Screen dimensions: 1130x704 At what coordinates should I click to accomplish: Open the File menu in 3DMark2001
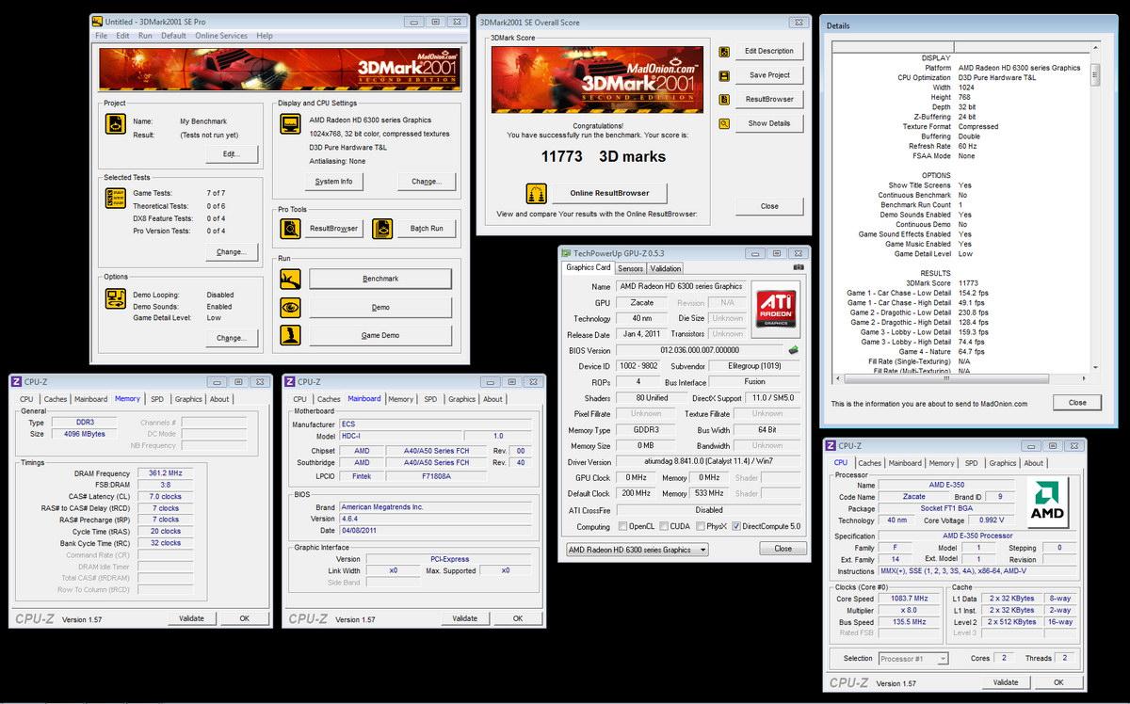pyautogui.click(x=102, y=36)
